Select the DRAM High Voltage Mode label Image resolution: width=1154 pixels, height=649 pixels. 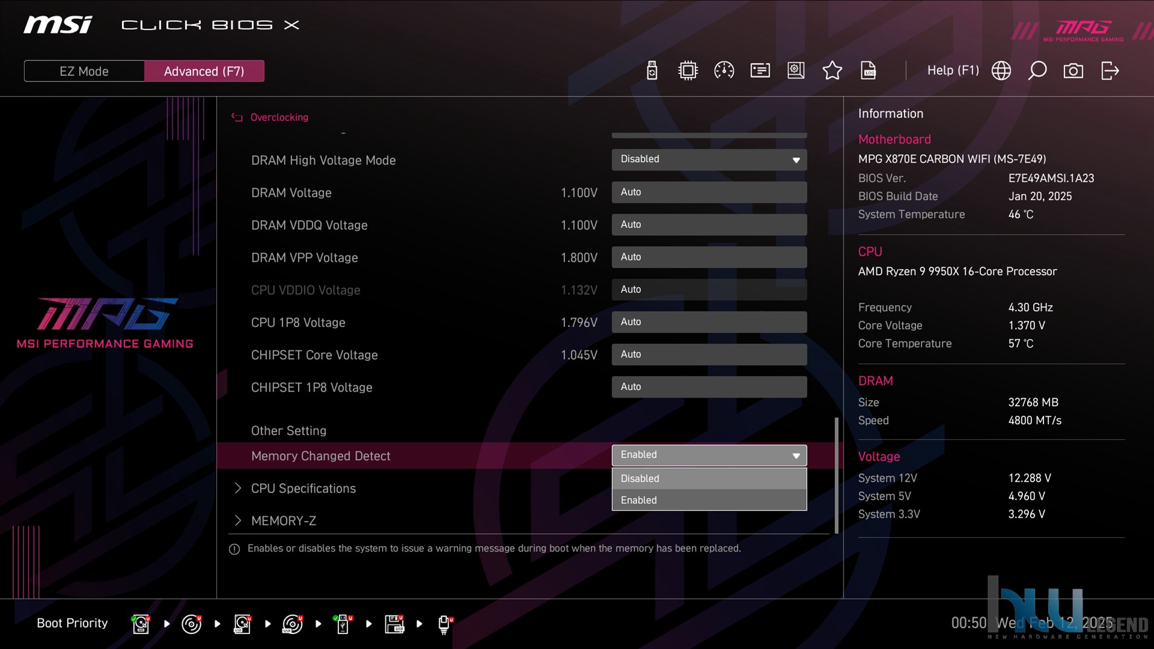tap(323, 160)
